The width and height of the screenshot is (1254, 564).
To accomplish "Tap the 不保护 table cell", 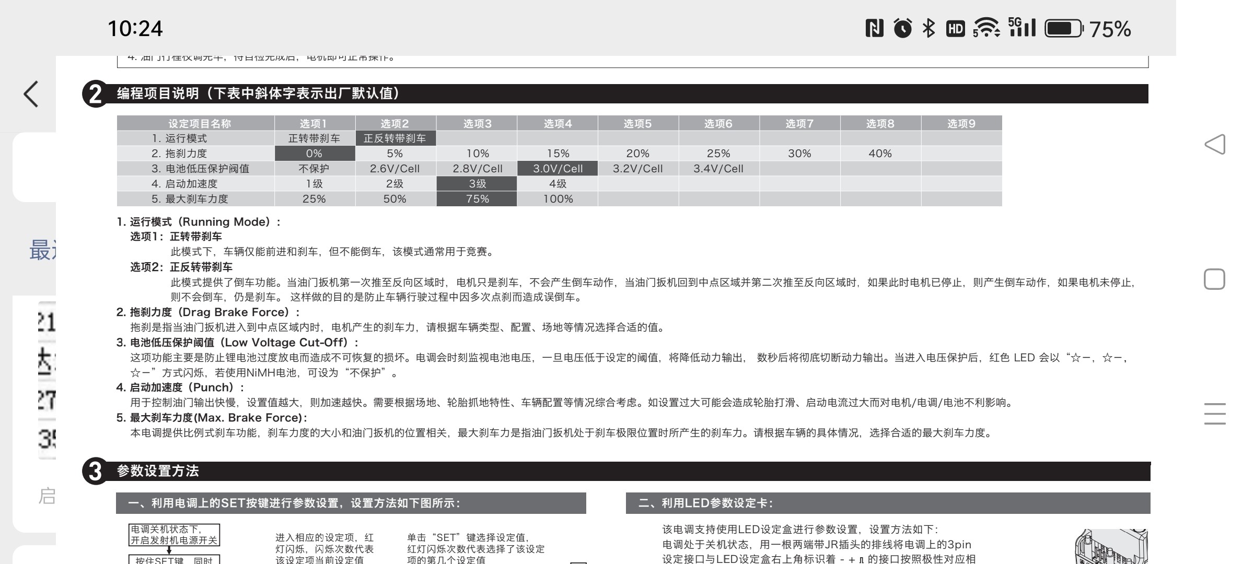I will click(315, 169).
